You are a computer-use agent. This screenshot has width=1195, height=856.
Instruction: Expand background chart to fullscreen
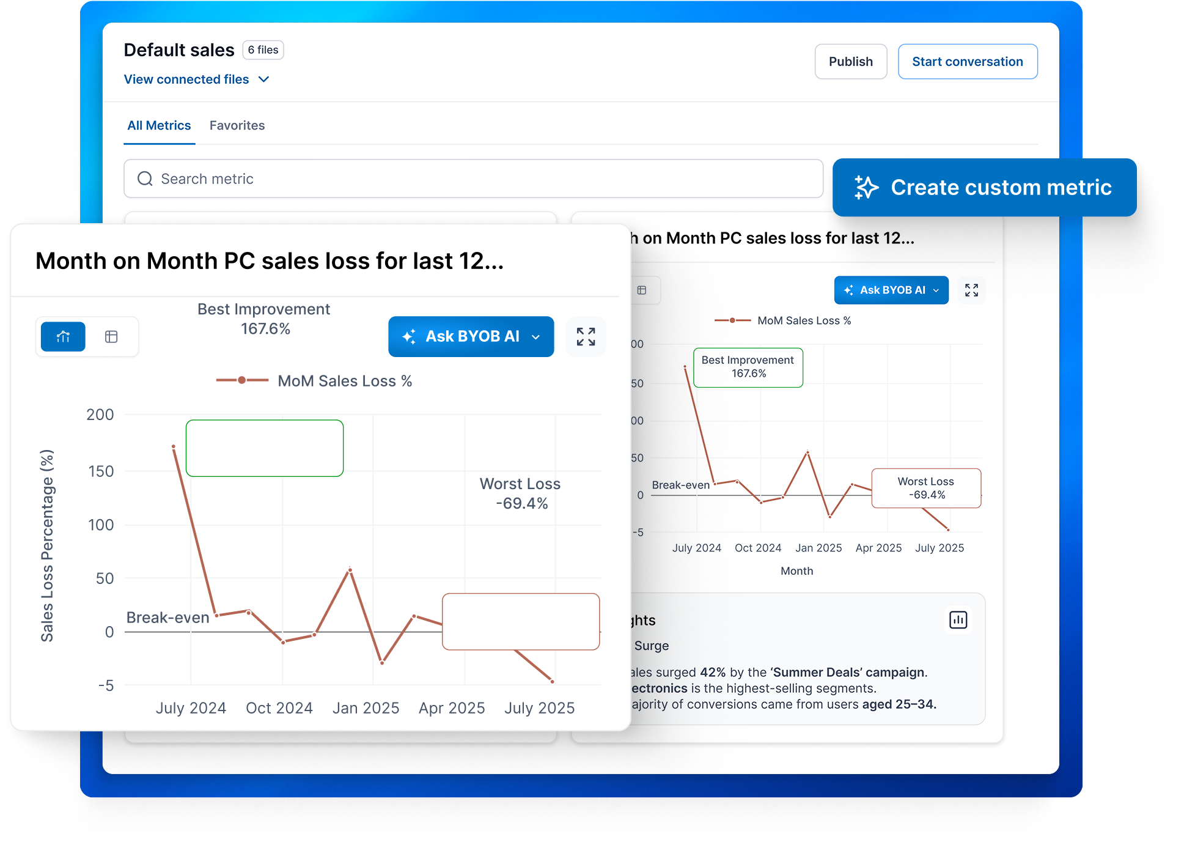(971, 290)
